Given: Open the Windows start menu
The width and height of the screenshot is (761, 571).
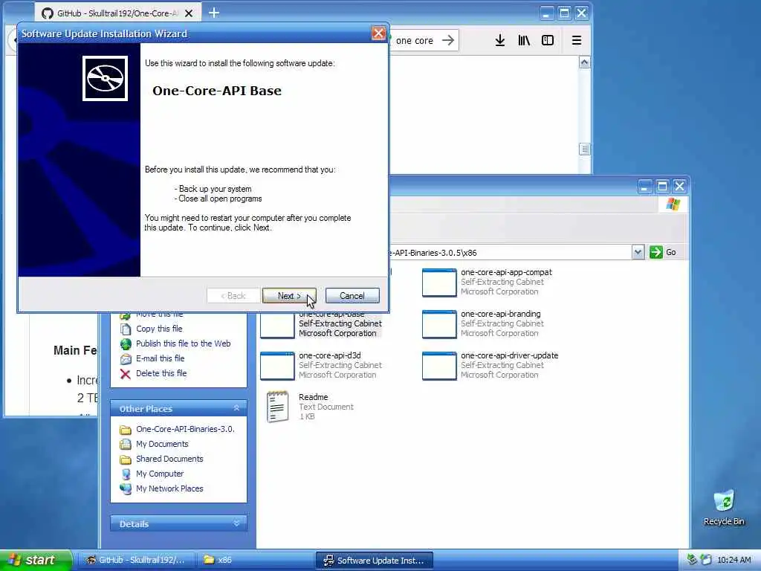Looking at the screenshot, I should (36, 560).
